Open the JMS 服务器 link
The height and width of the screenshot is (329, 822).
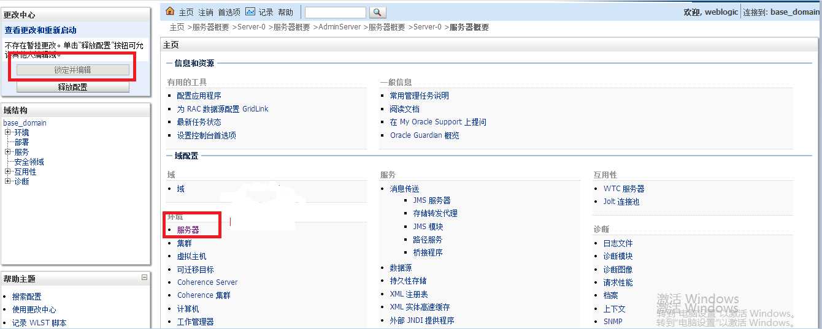(432, 200)
